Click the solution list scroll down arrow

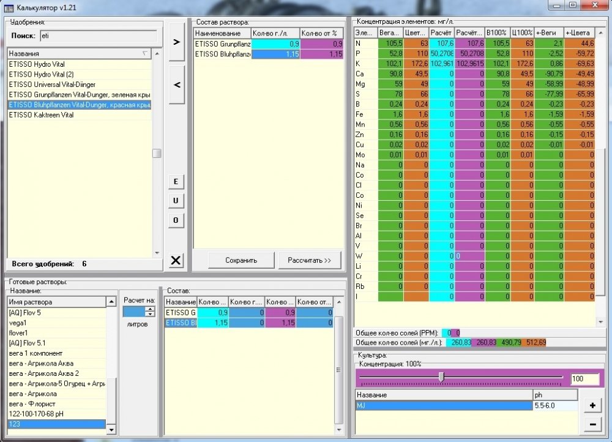(x=111, y=430)
